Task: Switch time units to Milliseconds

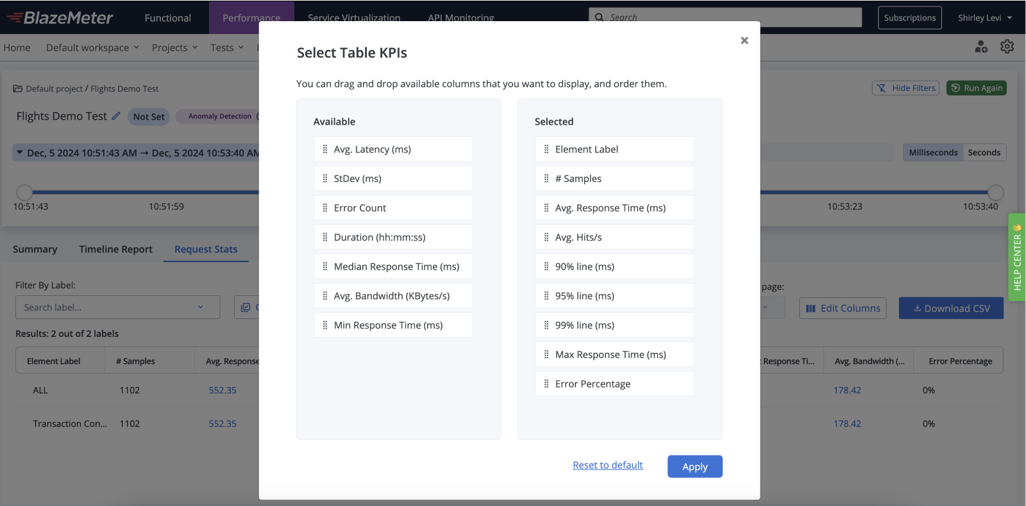Action: click(933, 152)
